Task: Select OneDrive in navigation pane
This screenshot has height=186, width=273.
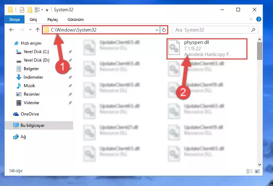Action: [x=30, y=114]
